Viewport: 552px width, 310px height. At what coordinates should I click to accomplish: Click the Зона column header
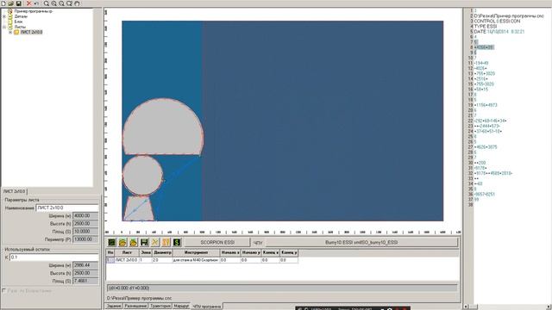[146, 252]
